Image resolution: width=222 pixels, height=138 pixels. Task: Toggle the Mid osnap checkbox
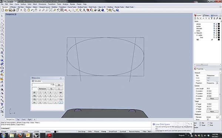[x=200, y=123]
